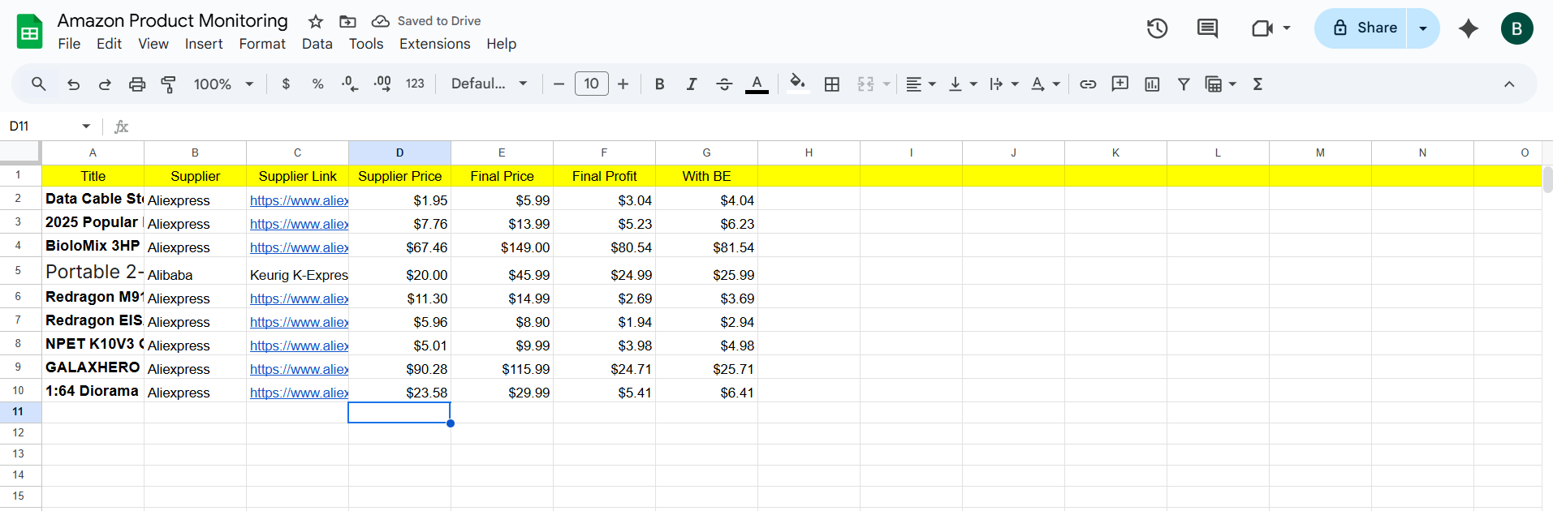The width and height of the screenshot is (1553, 511).
Task: Open the Extensions menu
Action: (434, 44)
